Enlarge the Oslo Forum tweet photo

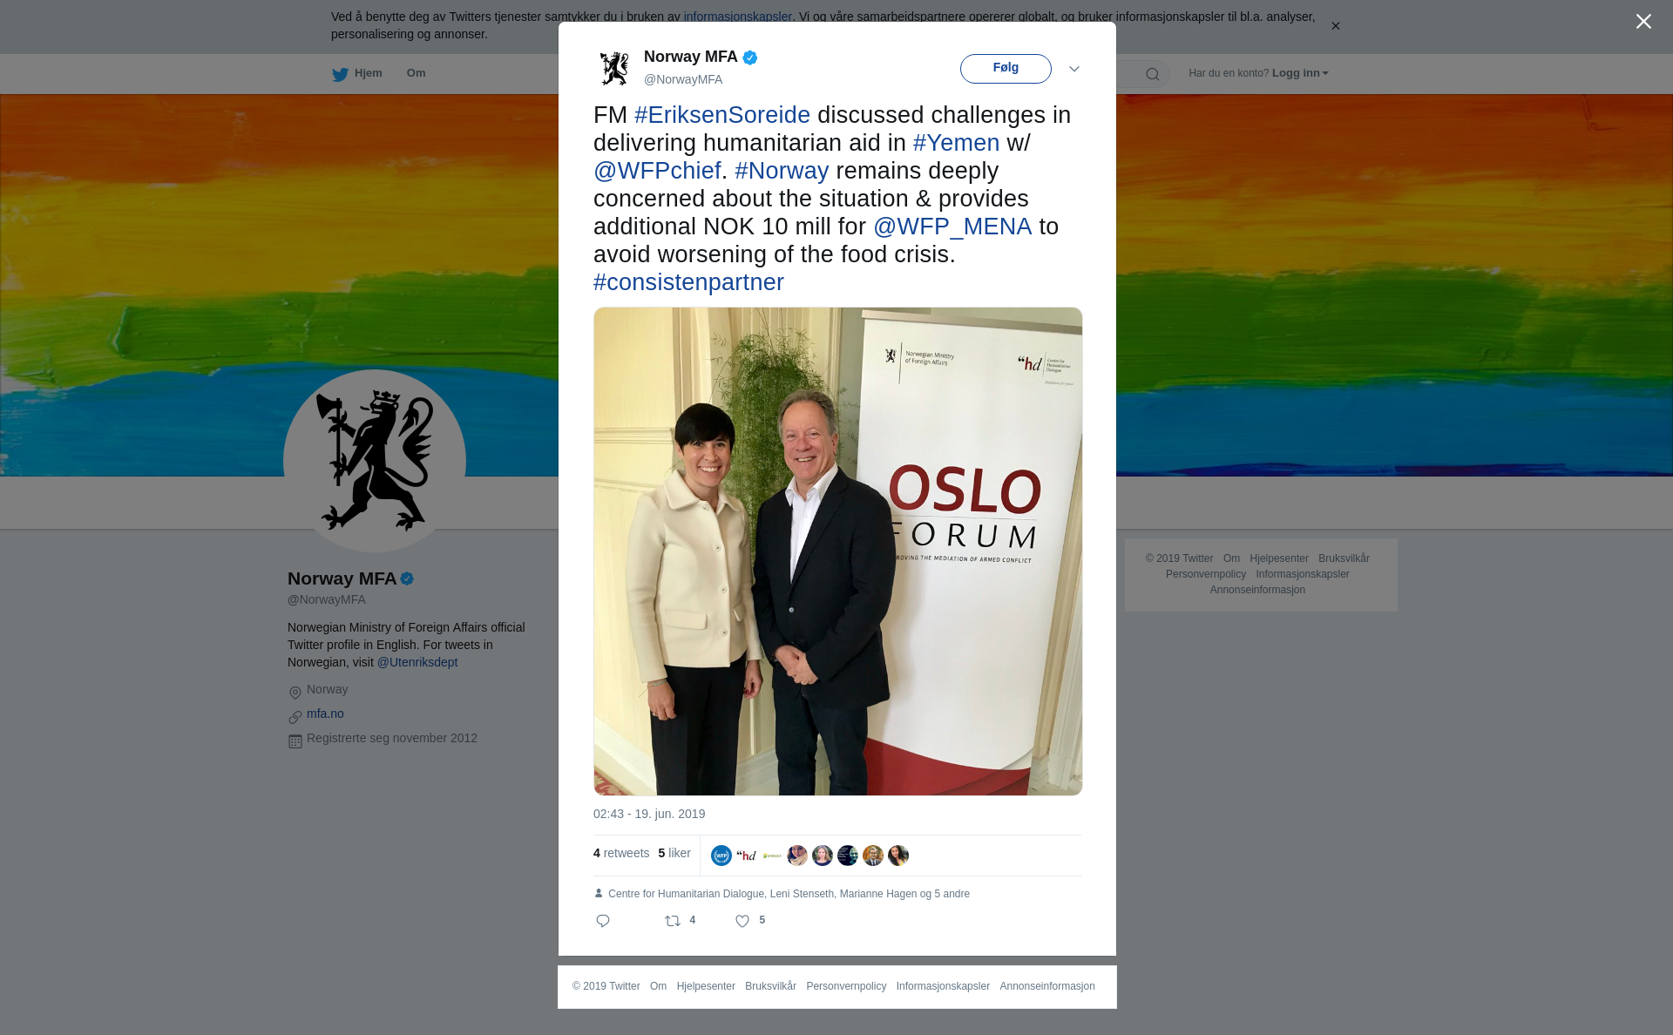(x=838, y=551)
